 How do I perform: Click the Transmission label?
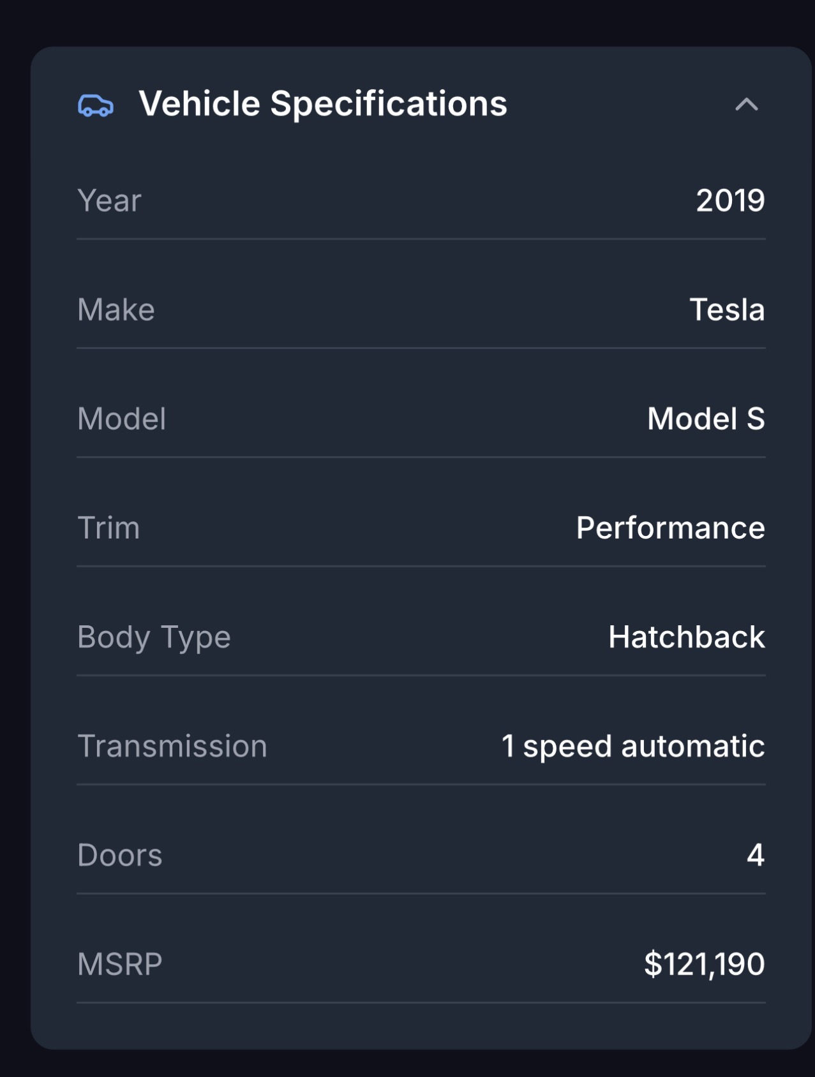[x=172, y=746]
